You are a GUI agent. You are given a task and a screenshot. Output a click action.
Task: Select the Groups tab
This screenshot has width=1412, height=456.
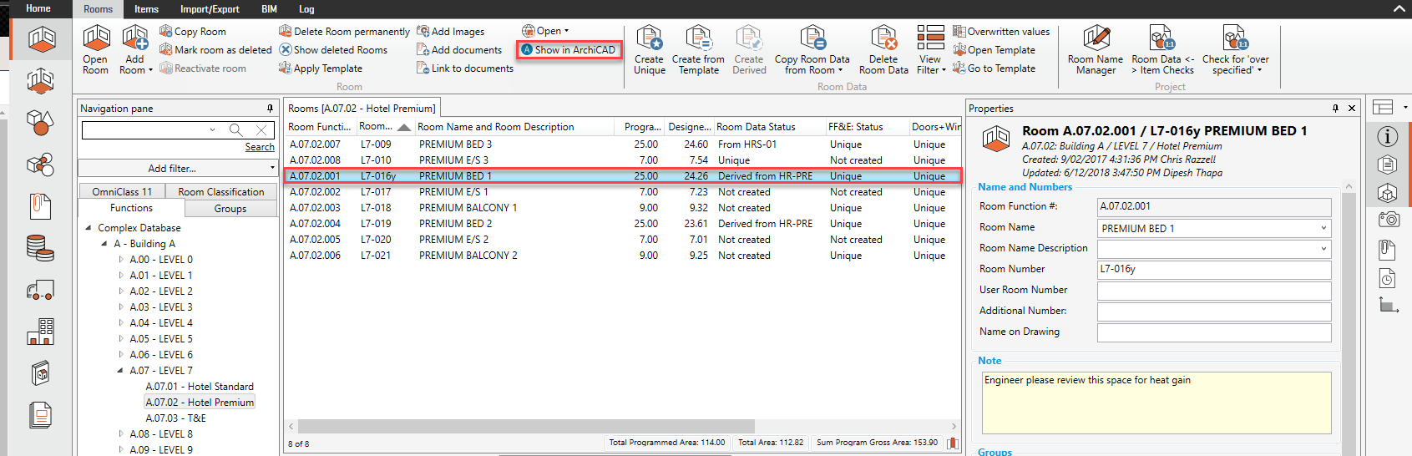click(230, 209)
